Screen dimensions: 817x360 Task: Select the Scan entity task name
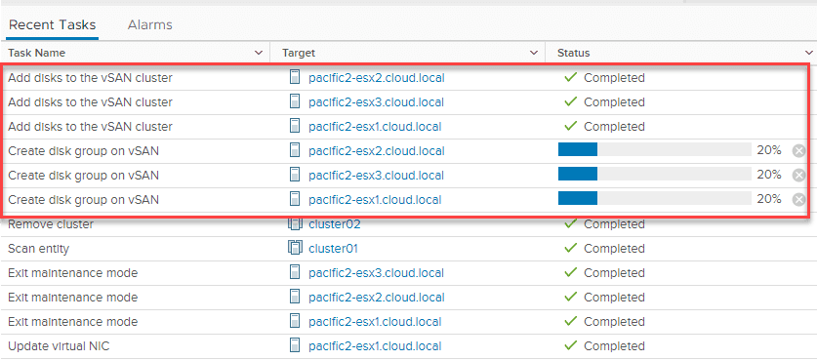click(x=39, y=249)
